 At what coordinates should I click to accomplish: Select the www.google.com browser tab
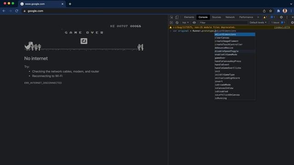click(x=42, y=4)
